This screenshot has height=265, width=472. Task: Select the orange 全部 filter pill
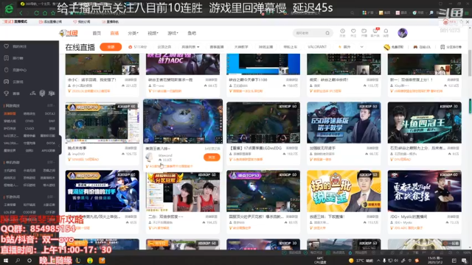tap(111, 47)
